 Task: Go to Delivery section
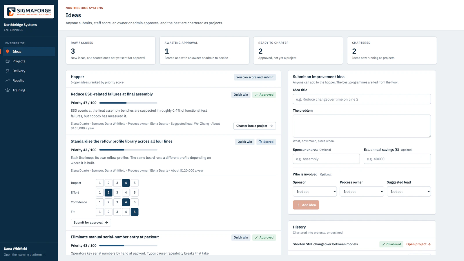tap(29, 71)
